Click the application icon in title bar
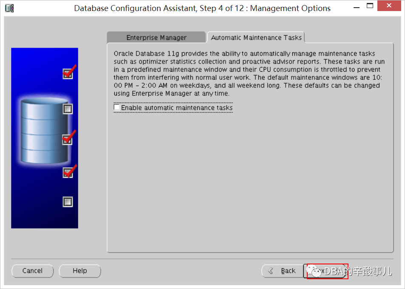The height and width of the screenshot is (289, 405). click(x=9, y=8)
